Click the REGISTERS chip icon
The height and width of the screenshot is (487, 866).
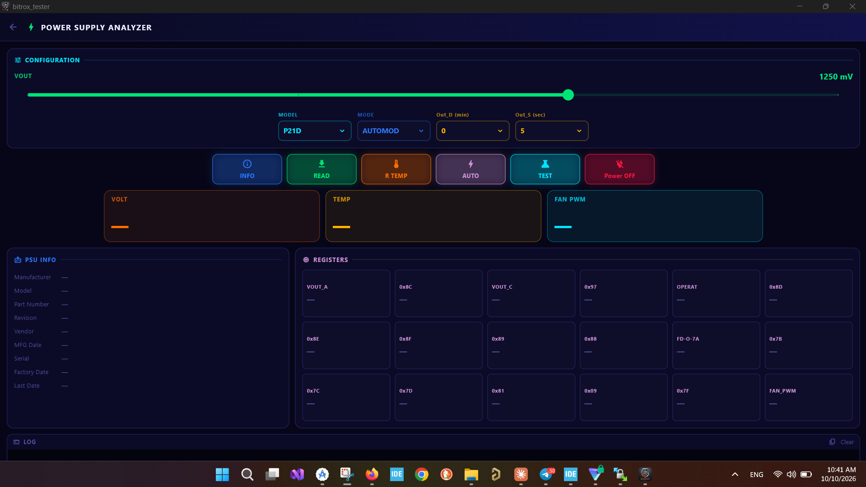(306, 260)
